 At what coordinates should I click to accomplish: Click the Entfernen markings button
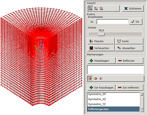130,60
